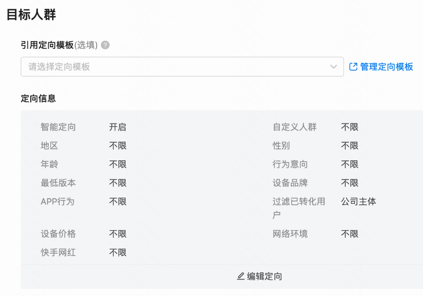Click the 自定义人群 label
Image resolution: width=423 pixels, height=296 pixels.
(x=295, y=127)
